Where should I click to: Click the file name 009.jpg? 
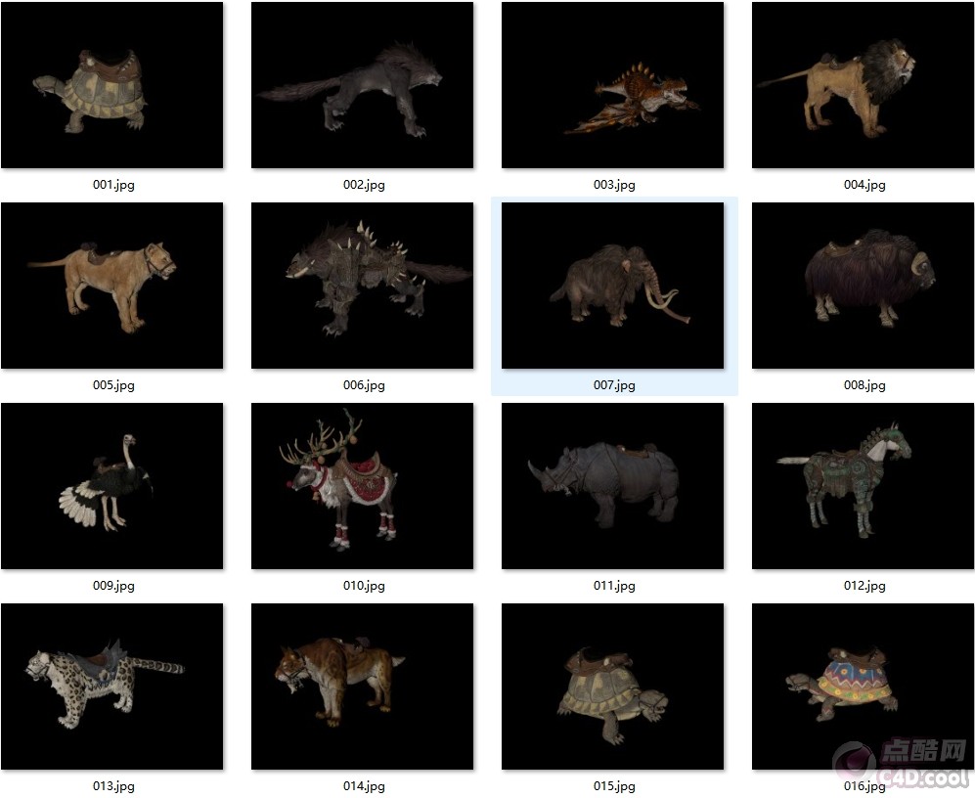[113, 585]
